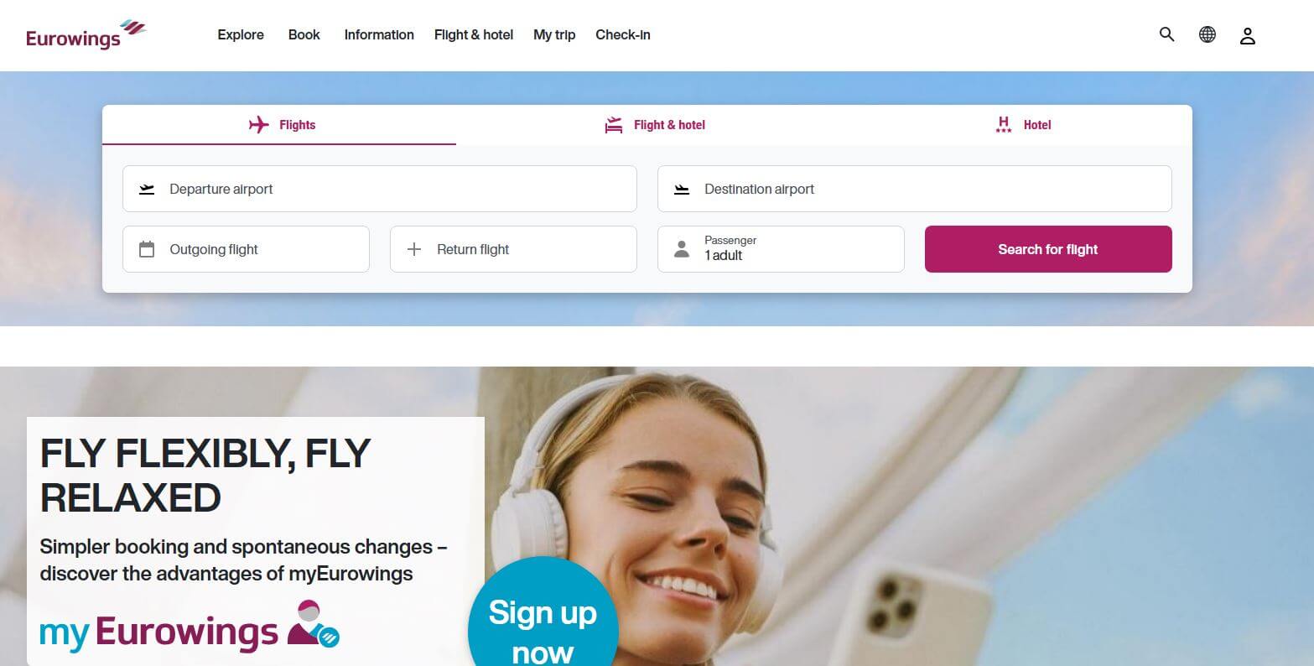
Task: Open the search magnifier icon
Action: tap(1166, 34)
